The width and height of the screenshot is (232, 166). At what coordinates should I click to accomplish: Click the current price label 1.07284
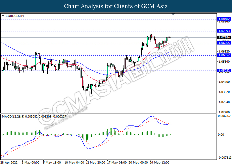point(224,37)
